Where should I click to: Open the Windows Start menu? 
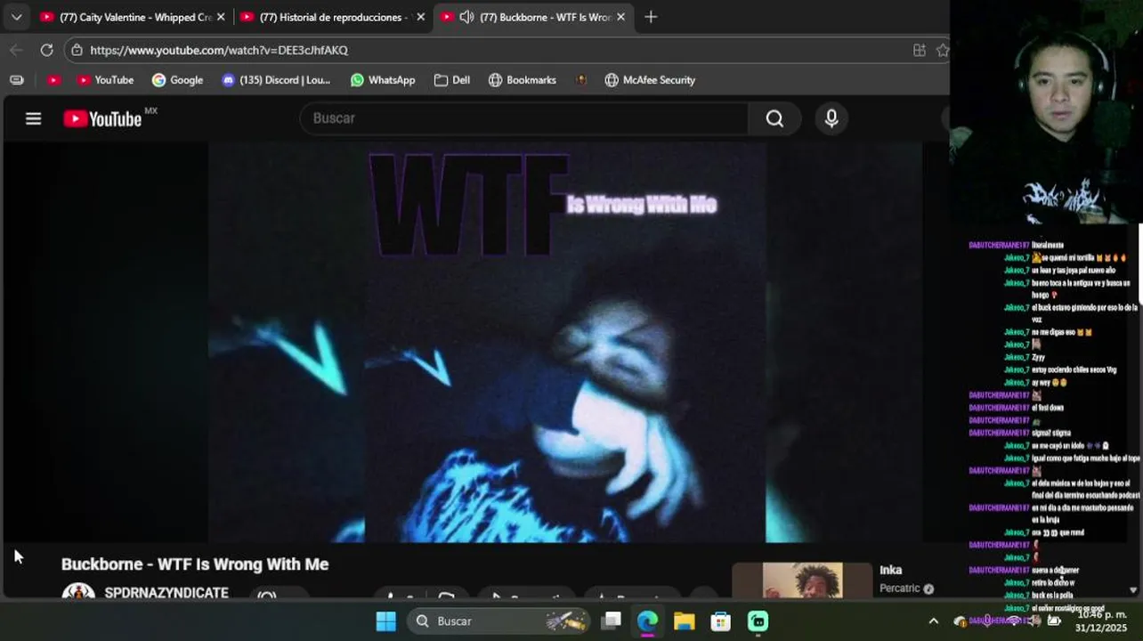(385, 621)
